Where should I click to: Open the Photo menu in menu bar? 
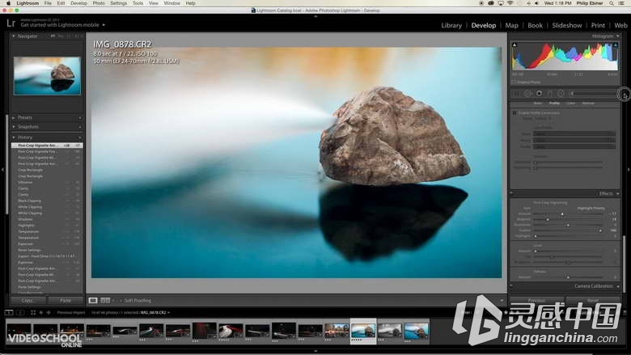(99, 3)
